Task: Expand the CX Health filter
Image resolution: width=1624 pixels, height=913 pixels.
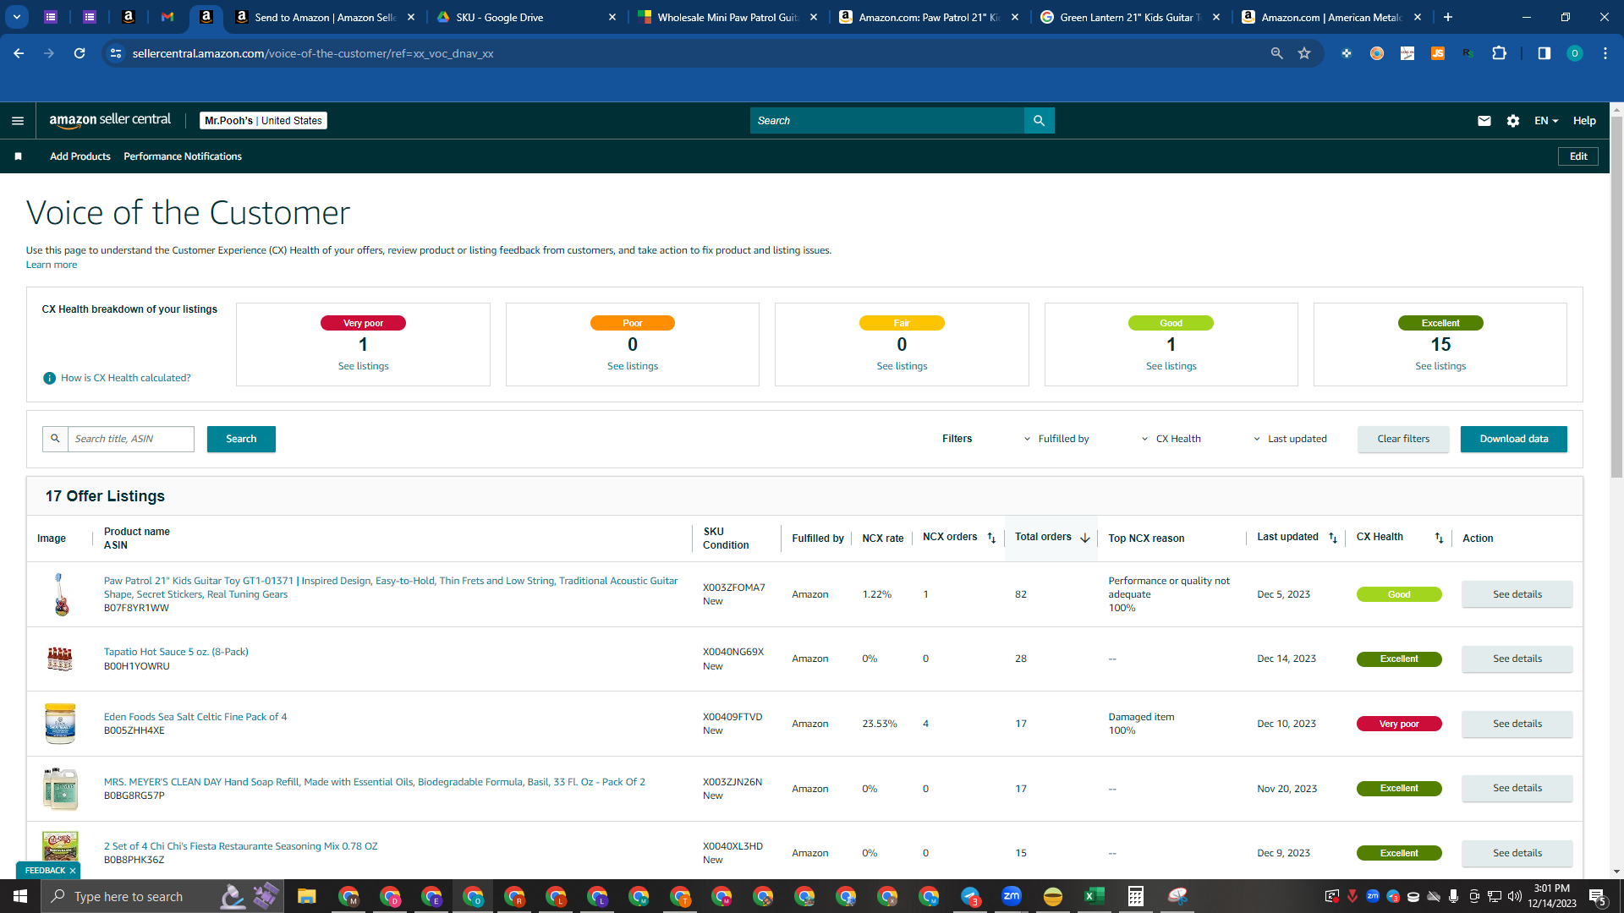Action: (x=1171, y=439)
